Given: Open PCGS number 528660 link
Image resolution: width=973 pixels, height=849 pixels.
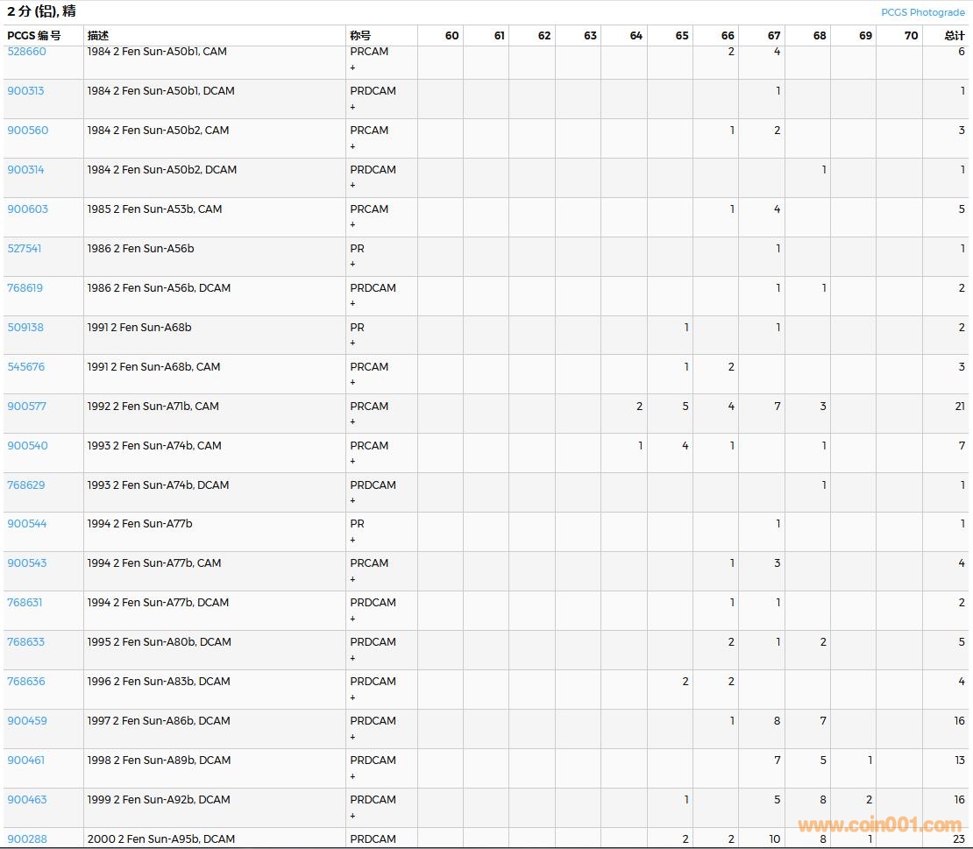Looking at the screenshot, I should (x=26, y=52).
